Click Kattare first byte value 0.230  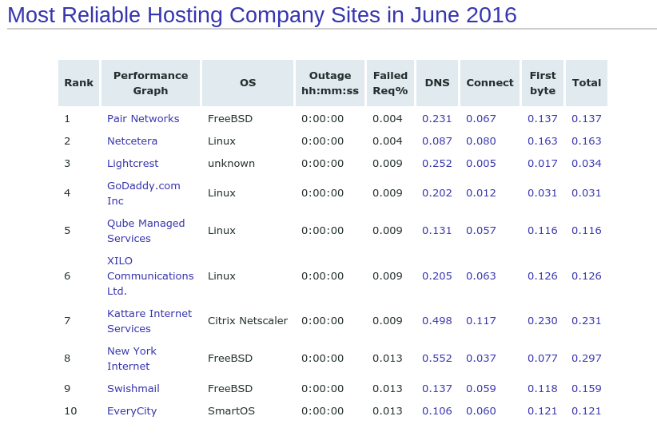542,321
